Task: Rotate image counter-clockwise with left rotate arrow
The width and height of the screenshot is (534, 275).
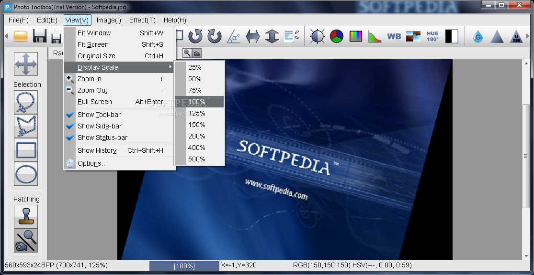Action: pyautogui.click(x=195, y=36)
